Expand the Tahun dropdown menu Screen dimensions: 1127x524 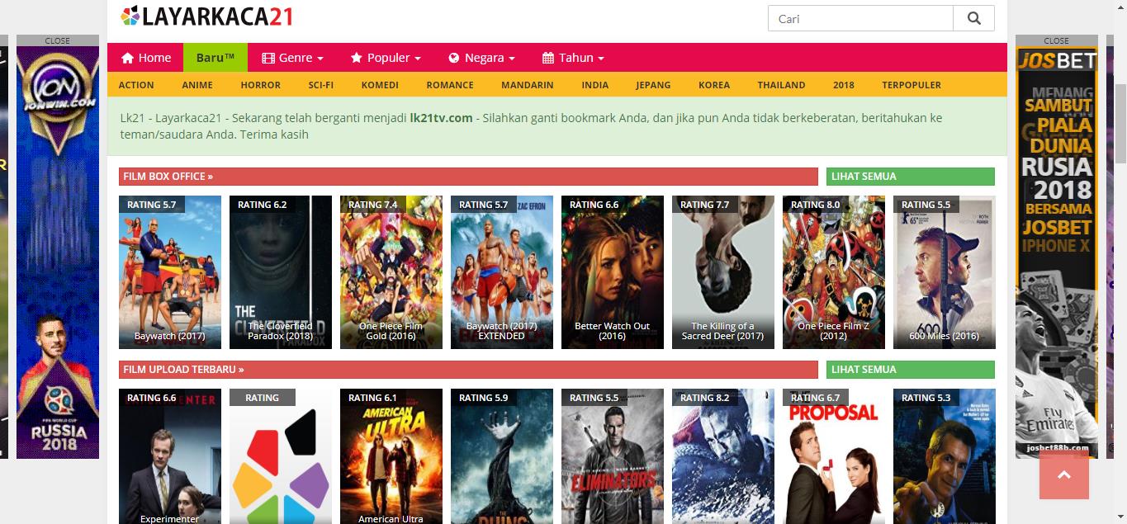coord(573,58)
